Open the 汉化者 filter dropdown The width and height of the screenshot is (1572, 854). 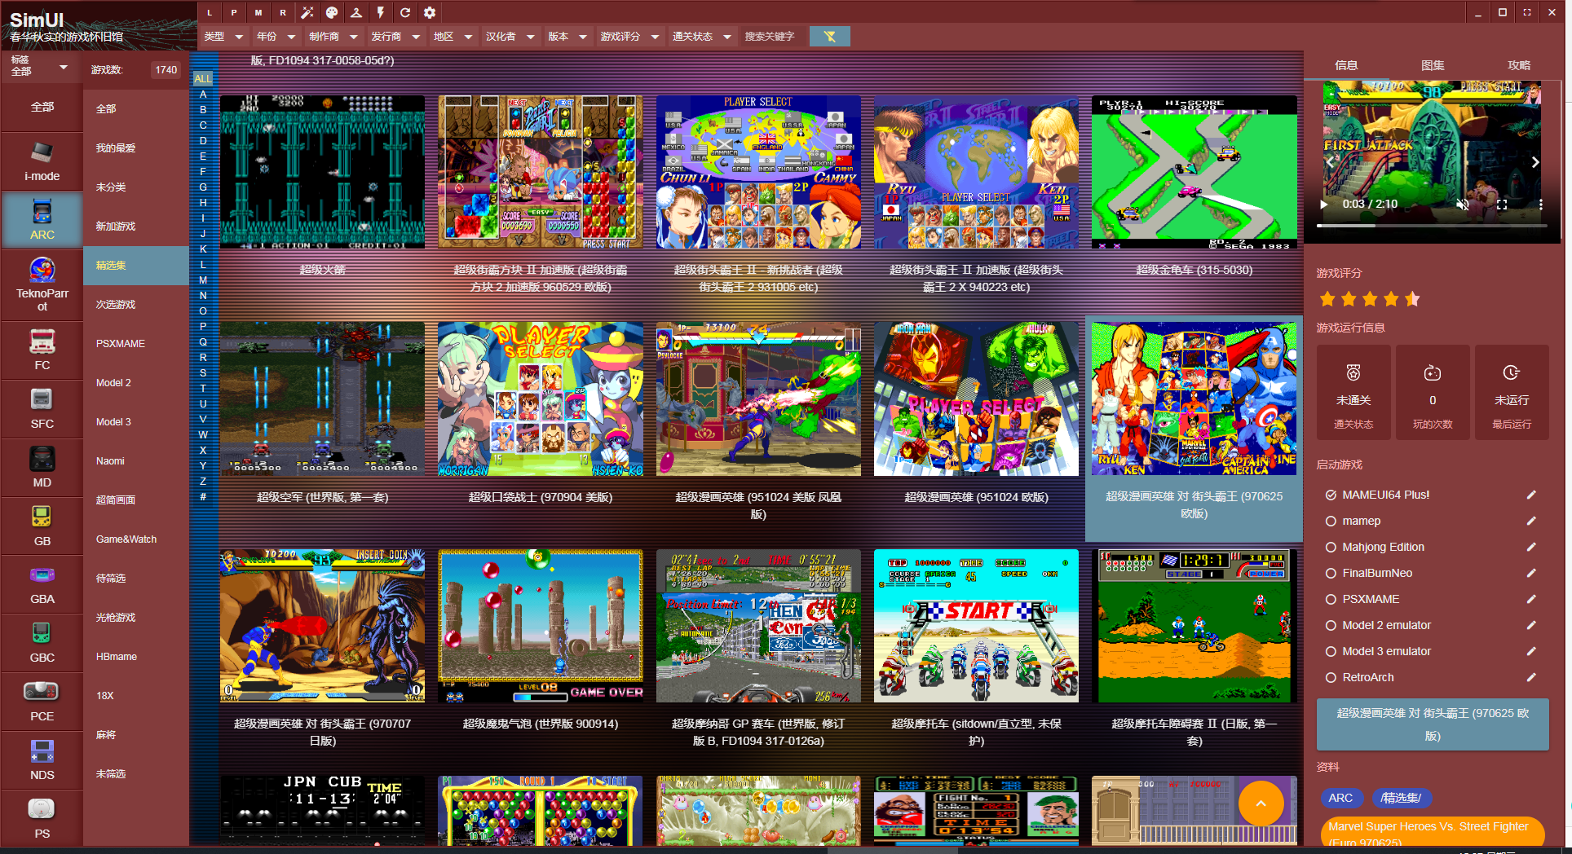510,36
